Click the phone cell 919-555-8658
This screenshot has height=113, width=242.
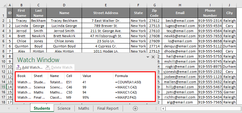(210, 41)
